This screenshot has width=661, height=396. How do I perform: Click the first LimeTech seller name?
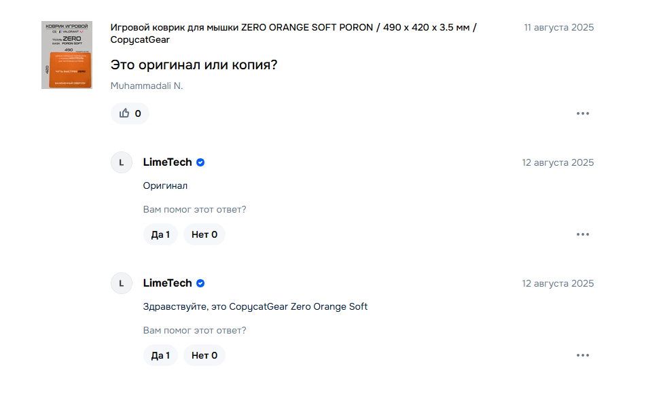click(x=167, y=162)
